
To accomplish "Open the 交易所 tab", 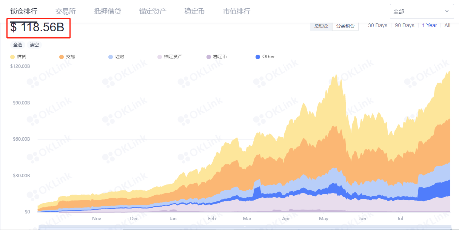I will 66,11.
